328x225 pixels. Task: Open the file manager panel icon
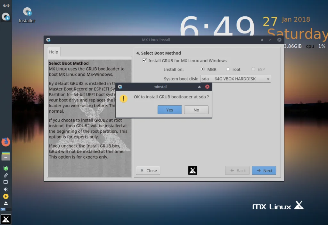click(x=6, y=156)
